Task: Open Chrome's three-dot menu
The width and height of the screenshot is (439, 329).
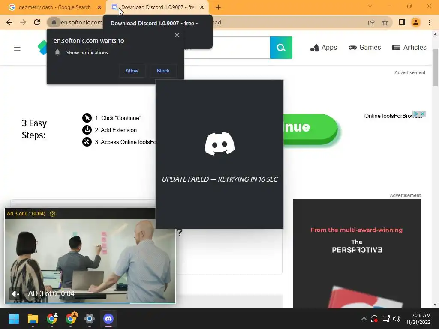Action: coord(430,22)
